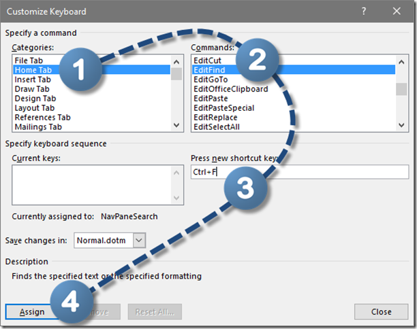
Task: Choose EditSelectAll command
Action: (217, 127)
